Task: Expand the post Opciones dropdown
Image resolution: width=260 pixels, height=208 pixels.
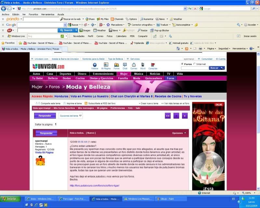Action: pos(179,133)
